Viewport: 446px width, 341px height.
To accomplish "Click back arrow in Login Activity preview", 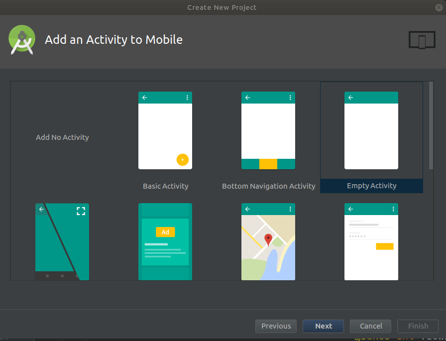I will [x=351, y=209].
